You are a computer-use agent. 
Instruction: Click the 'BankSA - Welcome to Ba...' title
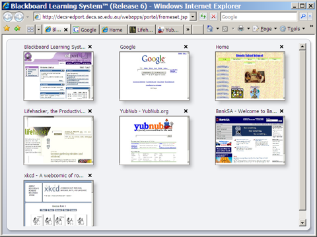246,111
